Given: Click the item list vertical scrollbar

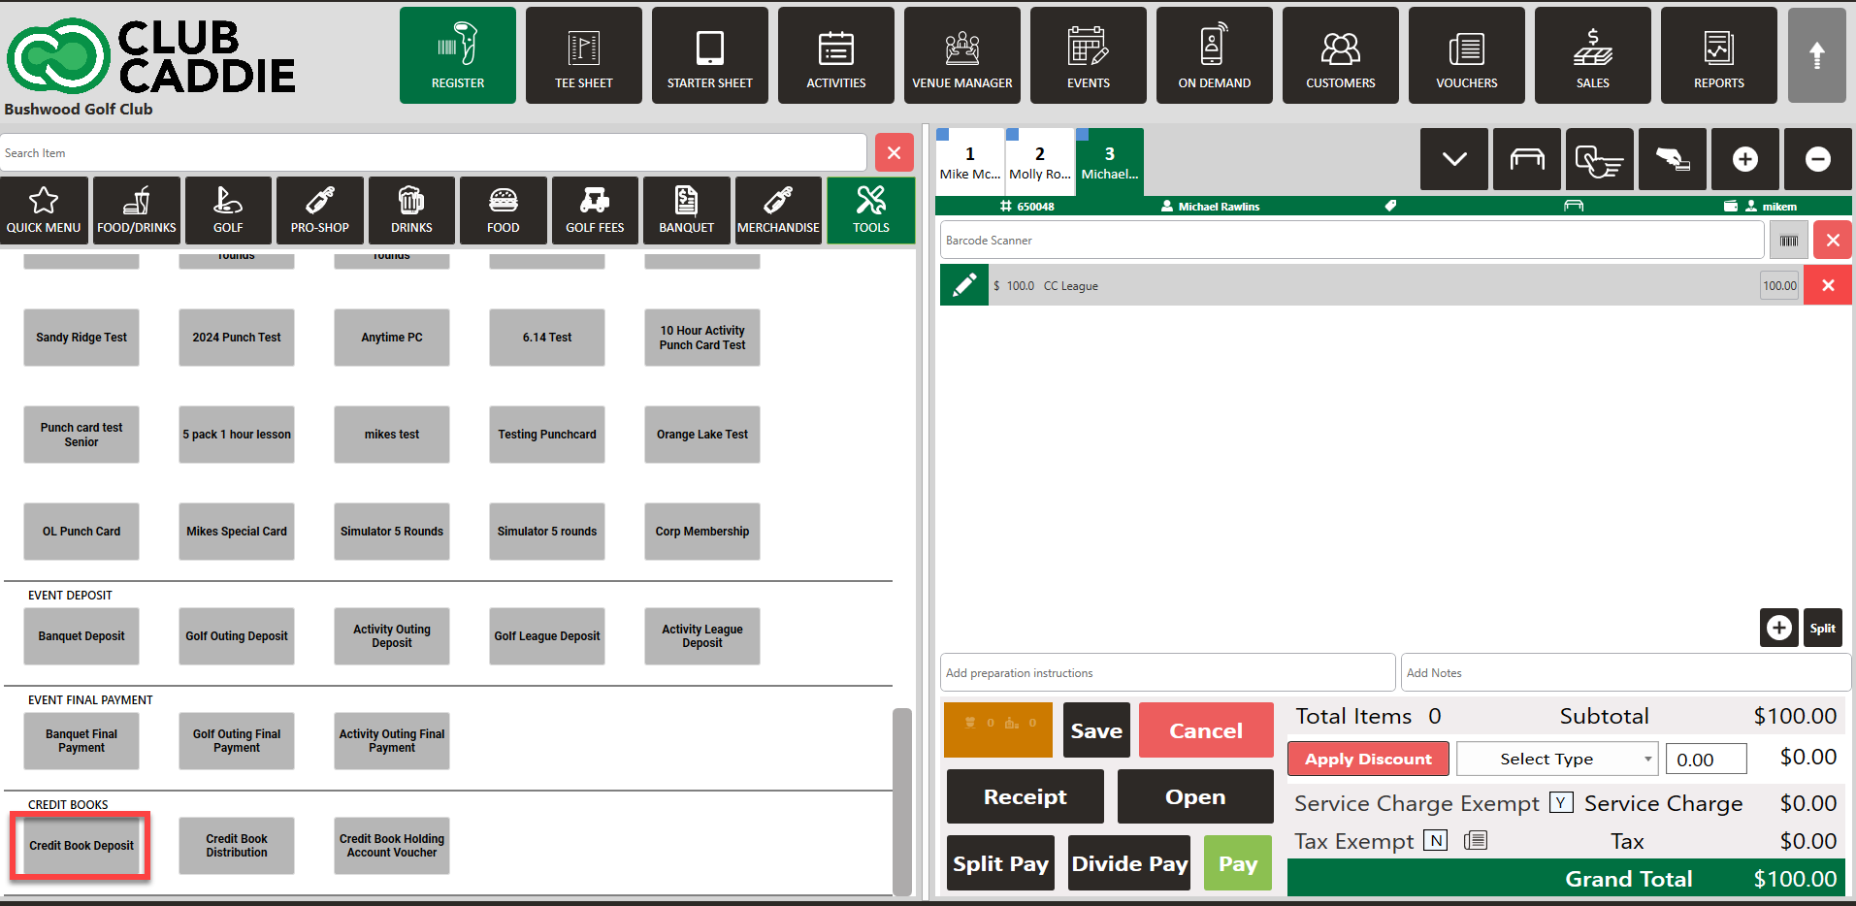Looking at the screenshot, I should [x=901, y=800].
